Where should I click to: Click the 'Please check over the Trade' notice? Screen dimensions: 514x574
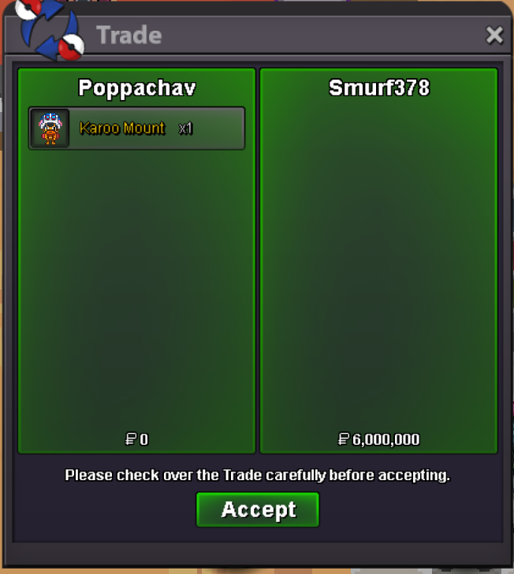click(x=257, y=475)
